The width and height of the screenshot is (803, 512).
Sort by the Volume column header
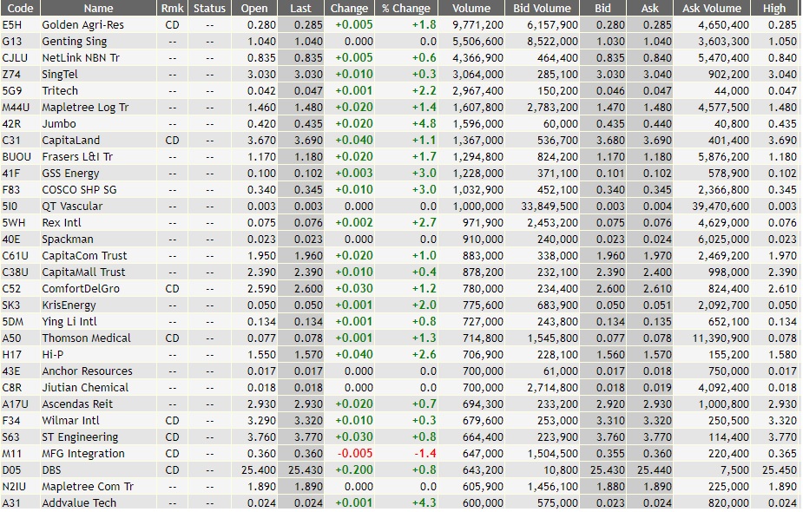471,8
